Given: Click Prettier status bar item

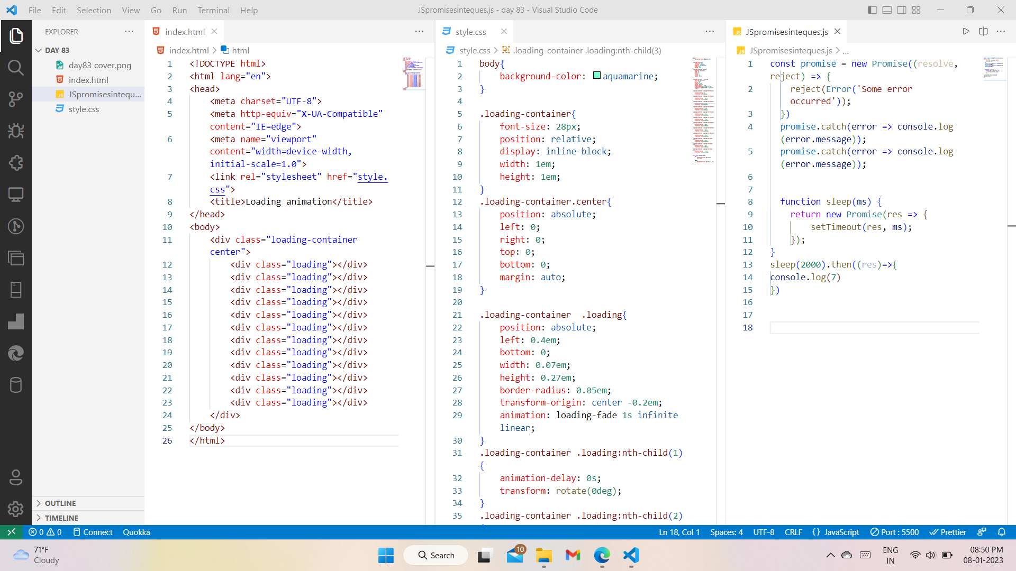Looking at the screenshot, I should (948, 532).
